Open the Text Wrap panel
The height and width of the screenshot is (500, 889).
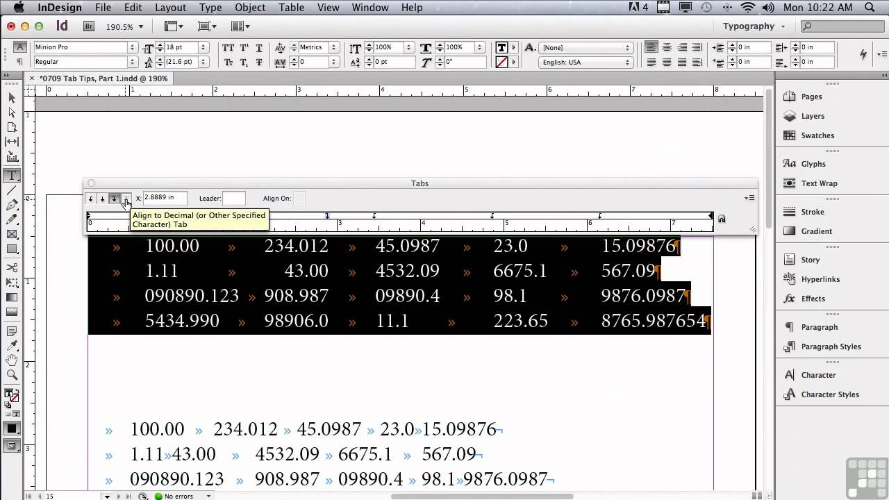[819, 183]
